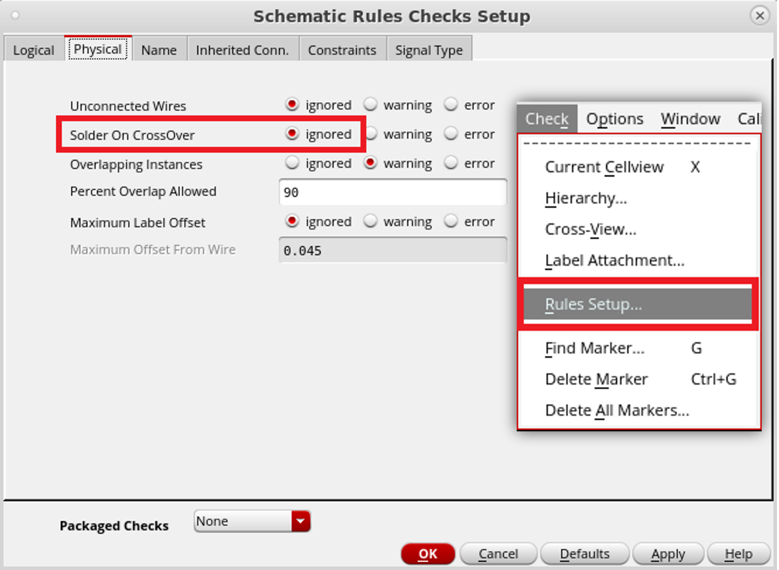
Task: Set Solder On CrossOver to error
Action: pyautogui.click(x=451, y=133)
